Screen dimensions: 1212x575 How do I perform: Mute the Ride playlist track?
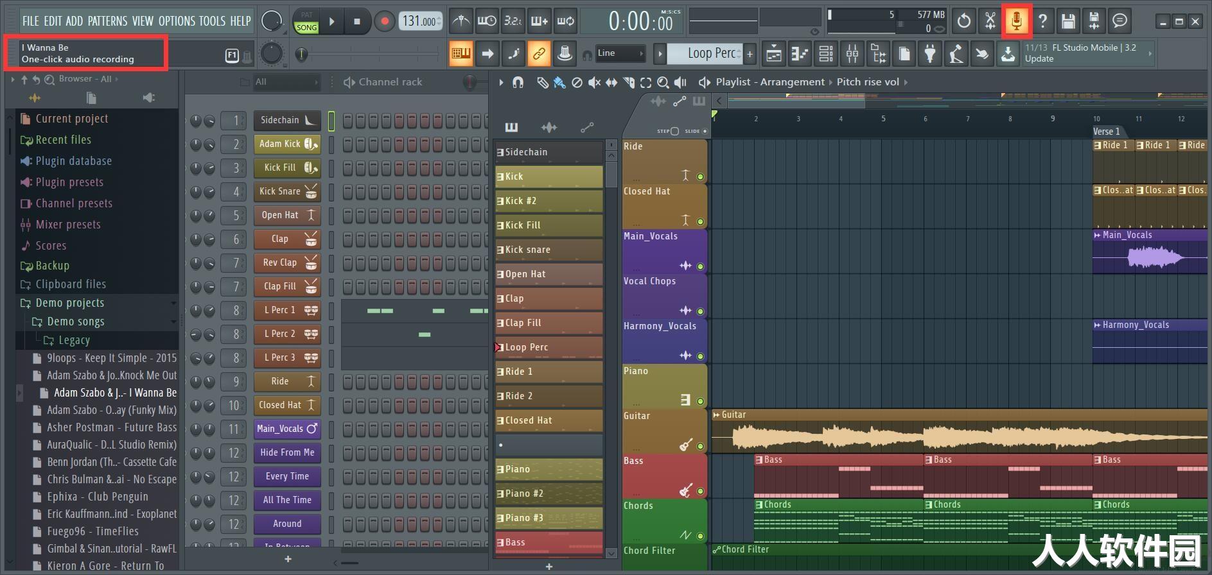pyautogui.click(x=700, y=176)
